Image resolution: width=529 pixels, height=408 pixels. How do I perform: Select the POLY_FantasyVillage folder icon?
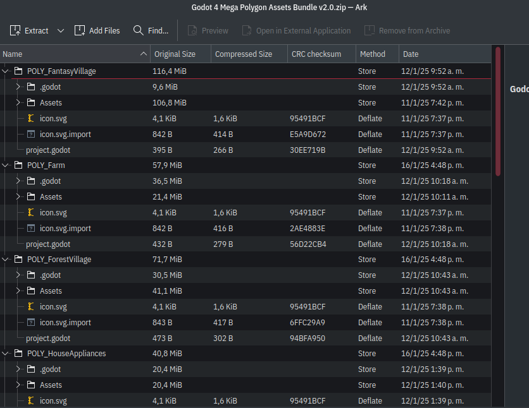[x=18, y=71]
